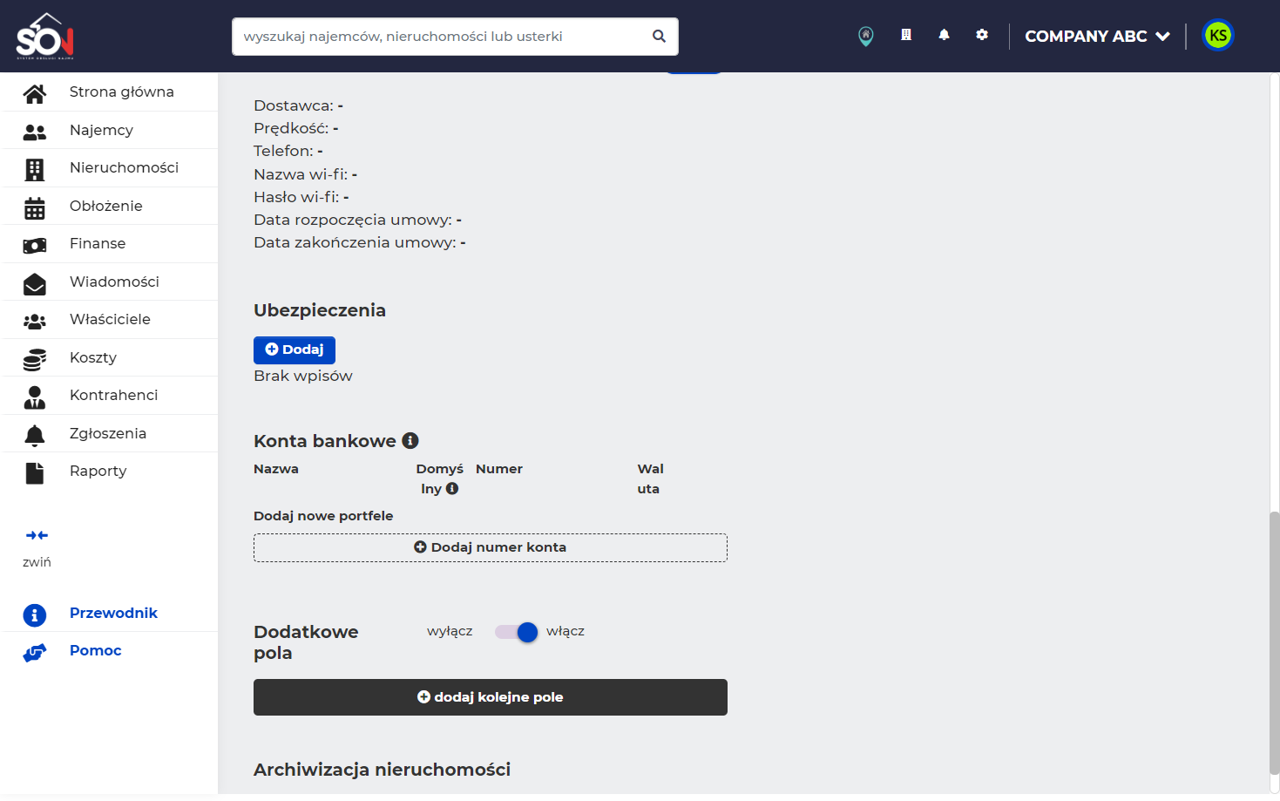The height and width of the screenshot is (801, 1280).
Task: Open the KS user avatar
Action: [1218, 36]
